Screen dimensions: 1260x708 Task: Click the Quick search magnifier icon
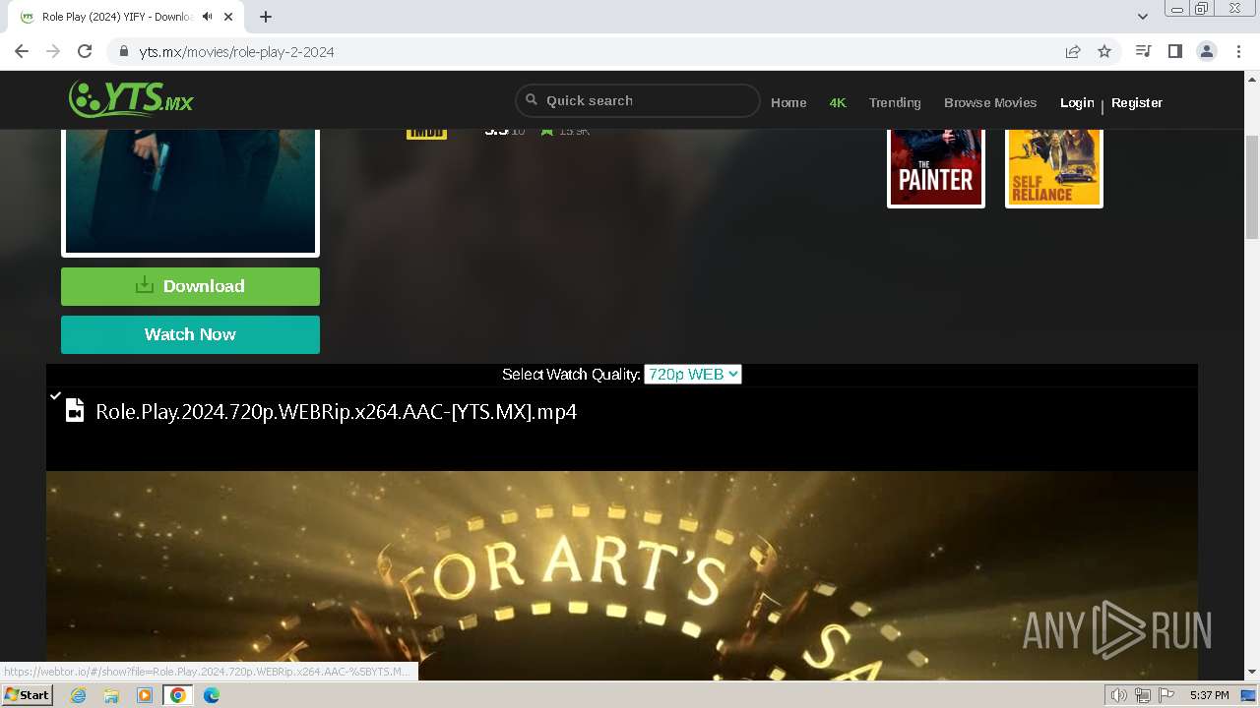pyautogui.click(x=532, y=99)
